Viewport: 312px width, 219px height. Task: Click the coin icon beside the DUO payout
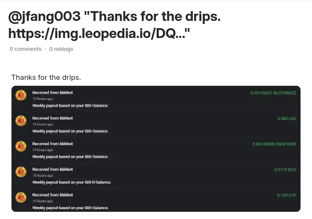pos(21,172)
